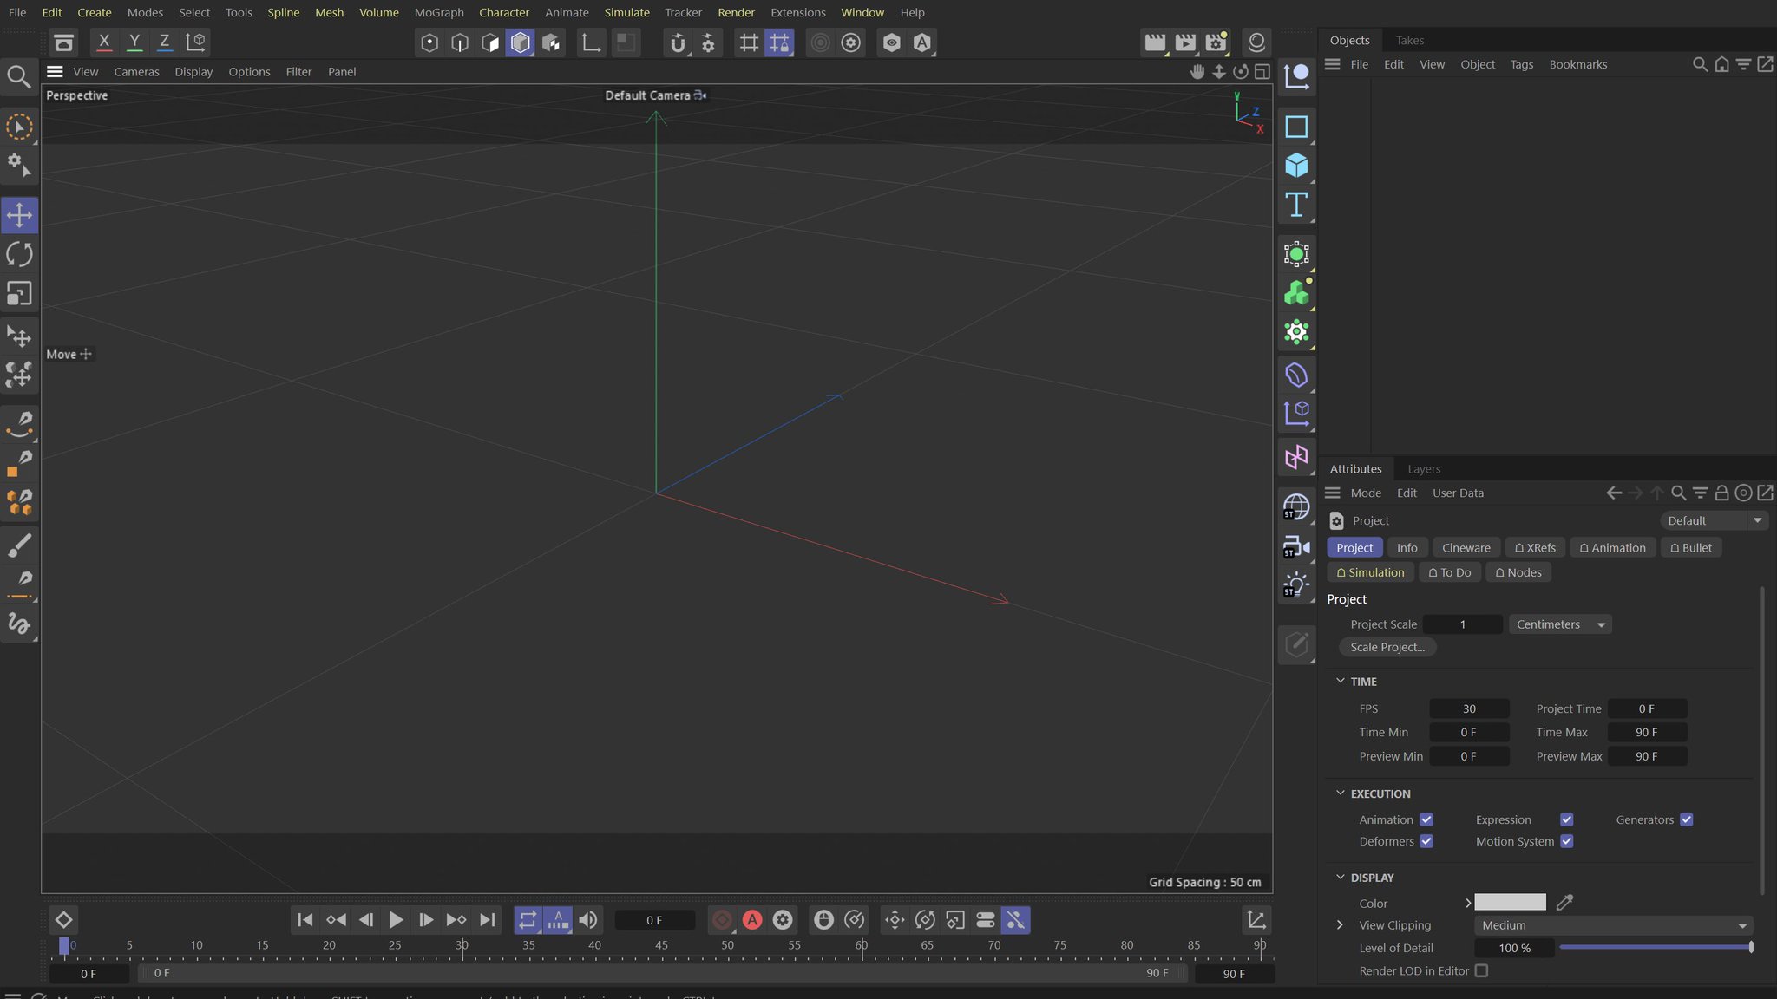Viewport: 1777px width, 999px height.
Task: Click the Scale Project... button
Action: [x=1387, y=647]
